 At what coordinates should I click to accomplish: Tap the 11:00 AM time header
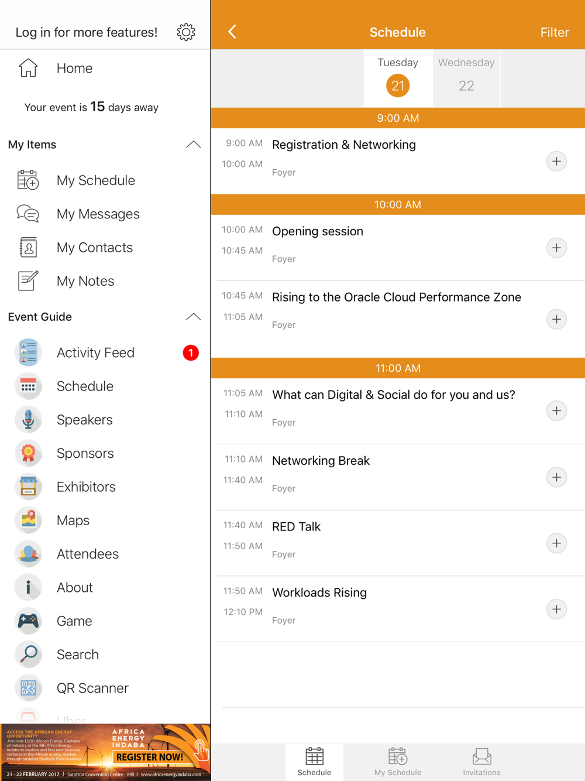click(x=398, y=368)
